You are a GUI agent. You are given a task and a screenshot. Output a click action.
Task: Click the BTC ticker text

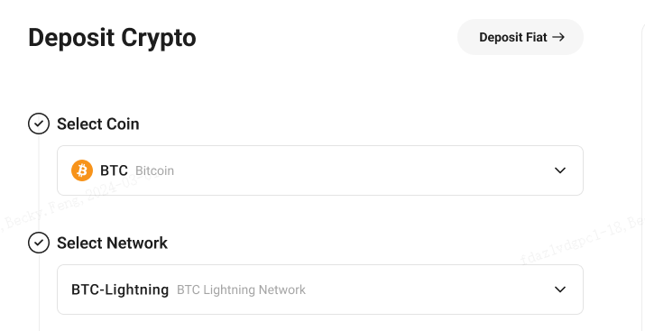click(114, 170)
